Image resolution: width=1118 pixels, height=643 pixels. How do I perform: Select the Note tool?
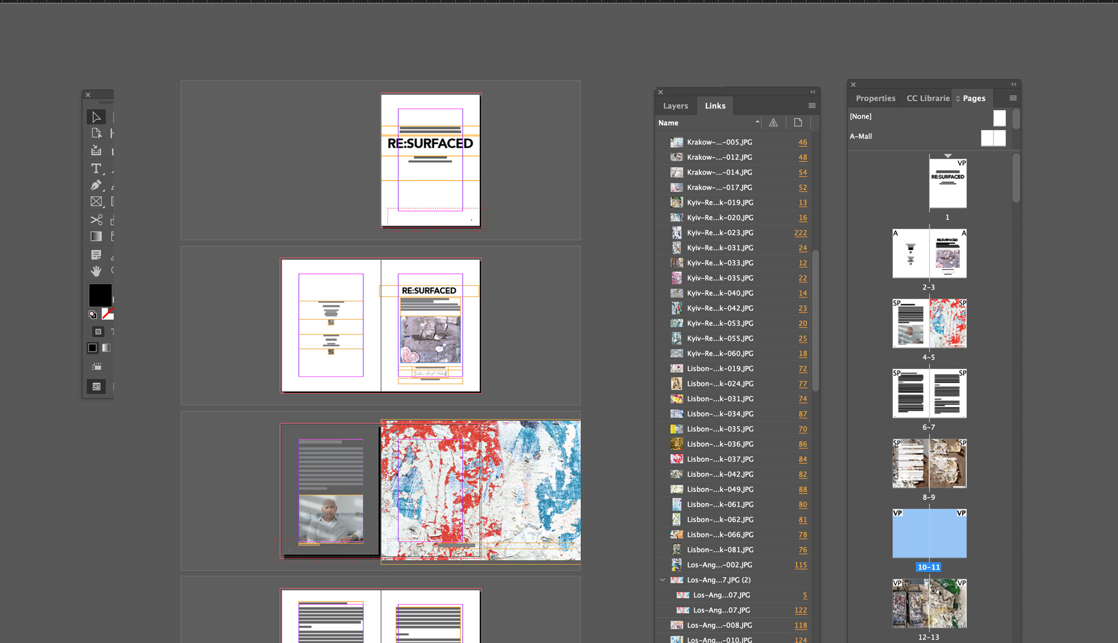(96, 255)
